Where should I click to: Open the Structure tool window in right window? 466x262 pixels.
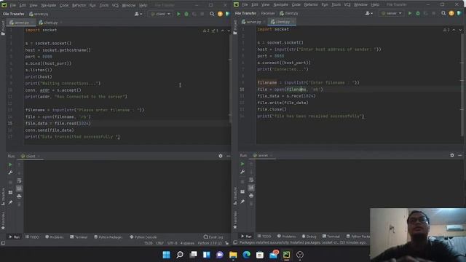coord(235,196)
